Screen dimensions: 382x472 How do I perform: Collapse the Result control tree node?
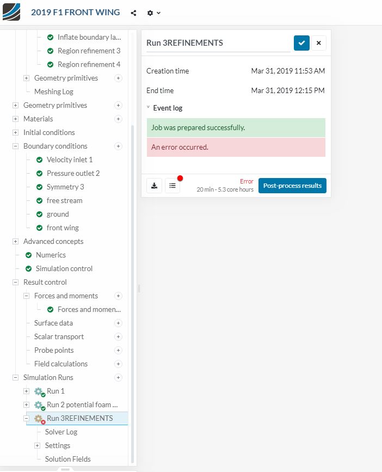click(15, 282)
